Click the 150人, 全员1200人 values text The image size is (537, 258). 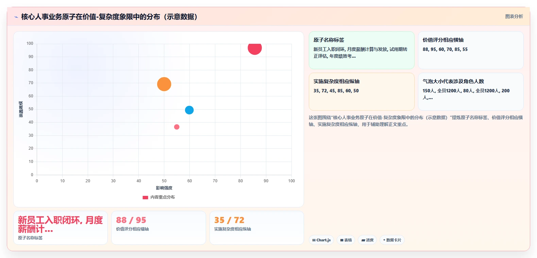[x=466, y=94]
